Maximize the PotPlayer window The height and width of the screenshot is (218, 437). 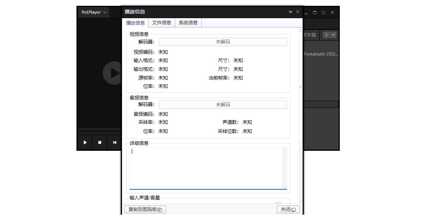point(315,12)
